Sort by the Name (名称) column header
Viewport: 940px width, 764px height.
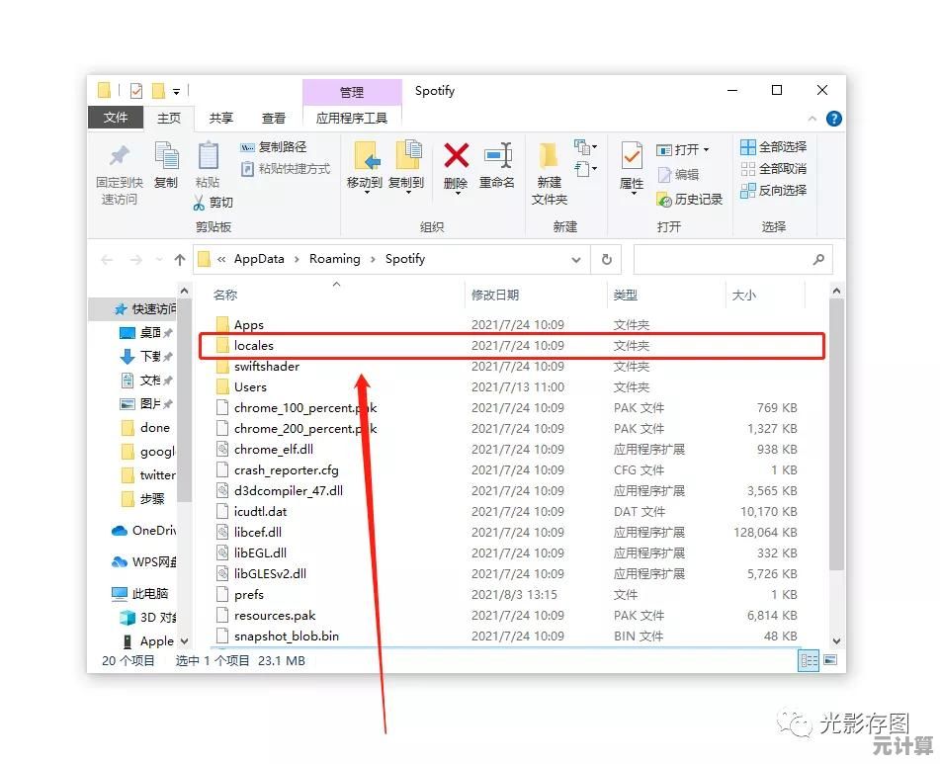pos(225,295)
